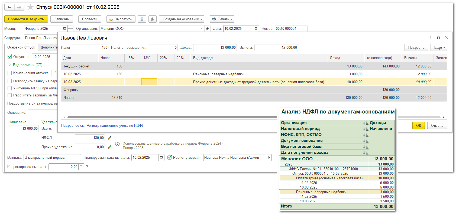Enable the Компенсация отпуска checkbox

coord(10,73)
